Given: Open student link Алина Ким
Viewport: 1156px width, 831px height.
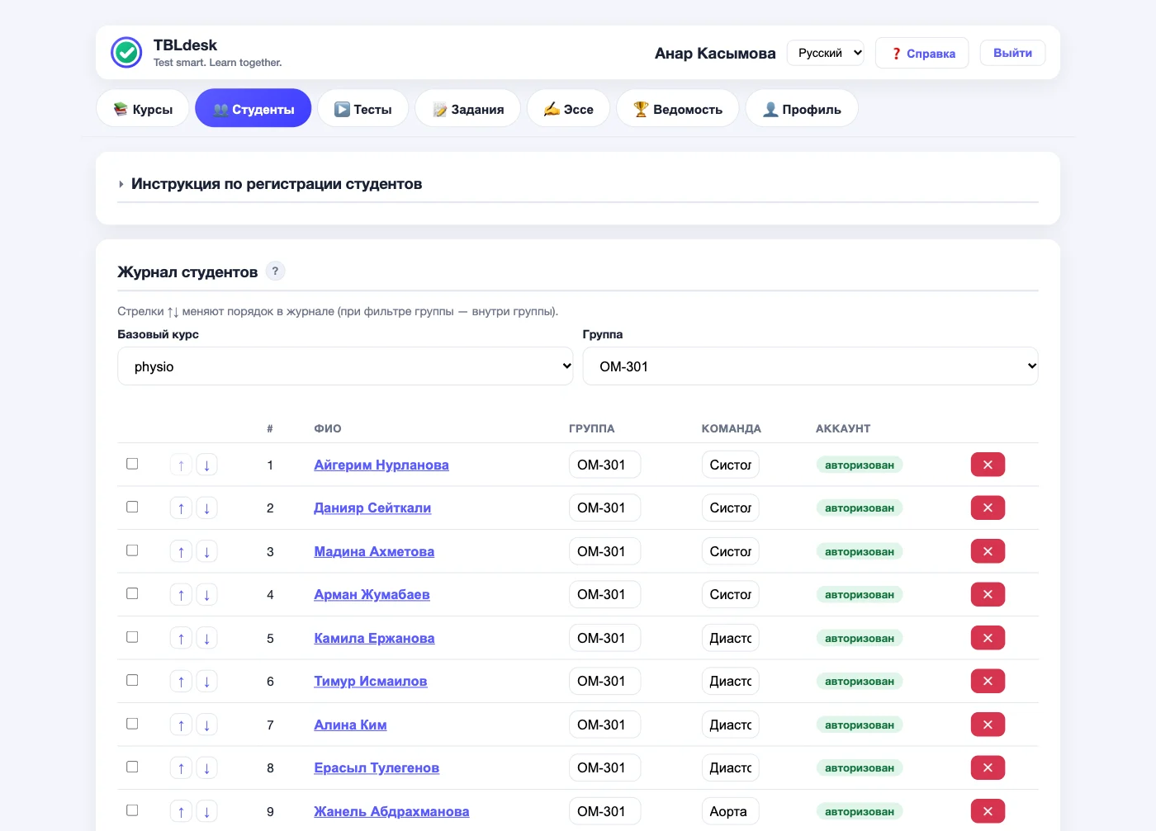Looking at the screenshot, I should tap(350, 725).
